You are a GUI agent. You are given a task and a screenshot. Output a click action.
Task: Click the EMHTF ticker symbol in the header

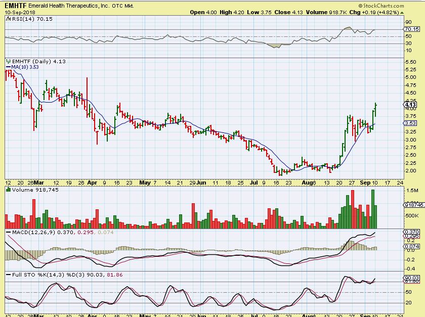click(16, 6)
